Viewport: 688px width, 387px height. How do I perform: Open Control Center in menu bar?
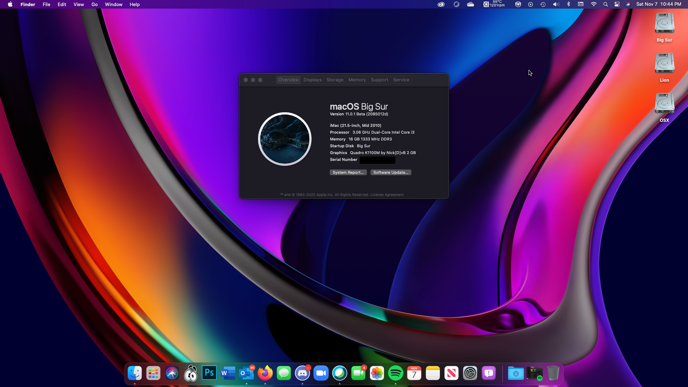click(x=617, y=4)
